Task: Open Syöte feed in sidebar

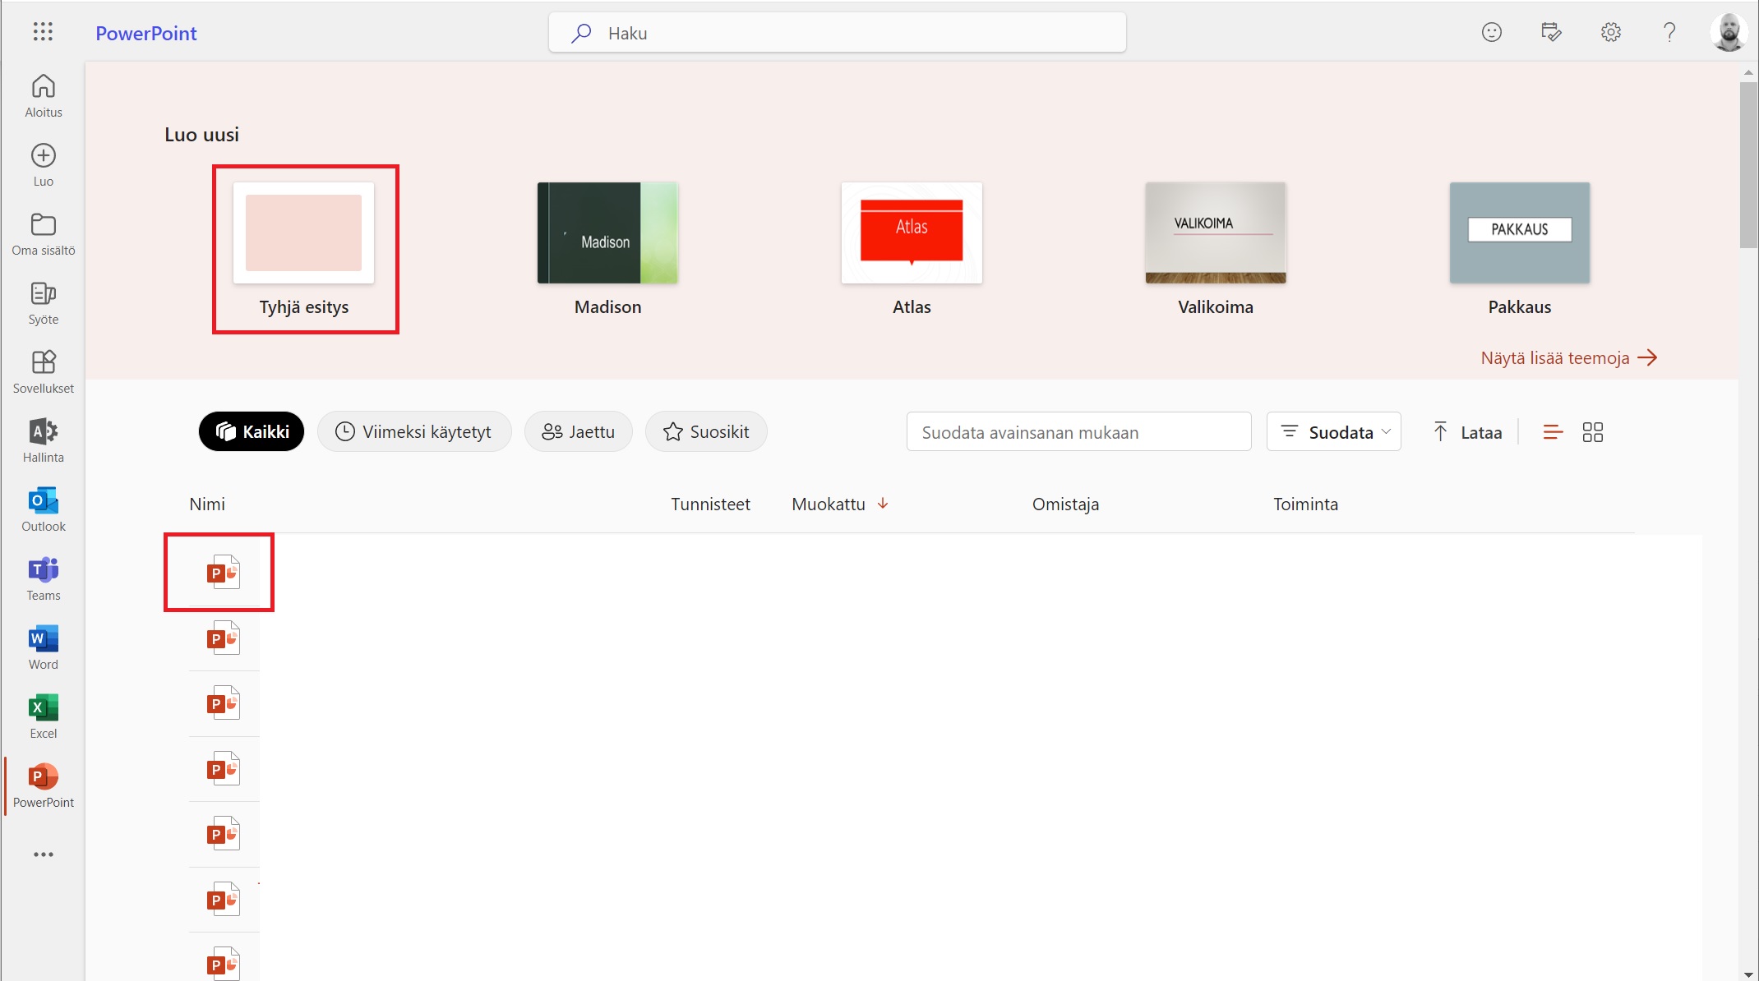Action: (44, 303)
